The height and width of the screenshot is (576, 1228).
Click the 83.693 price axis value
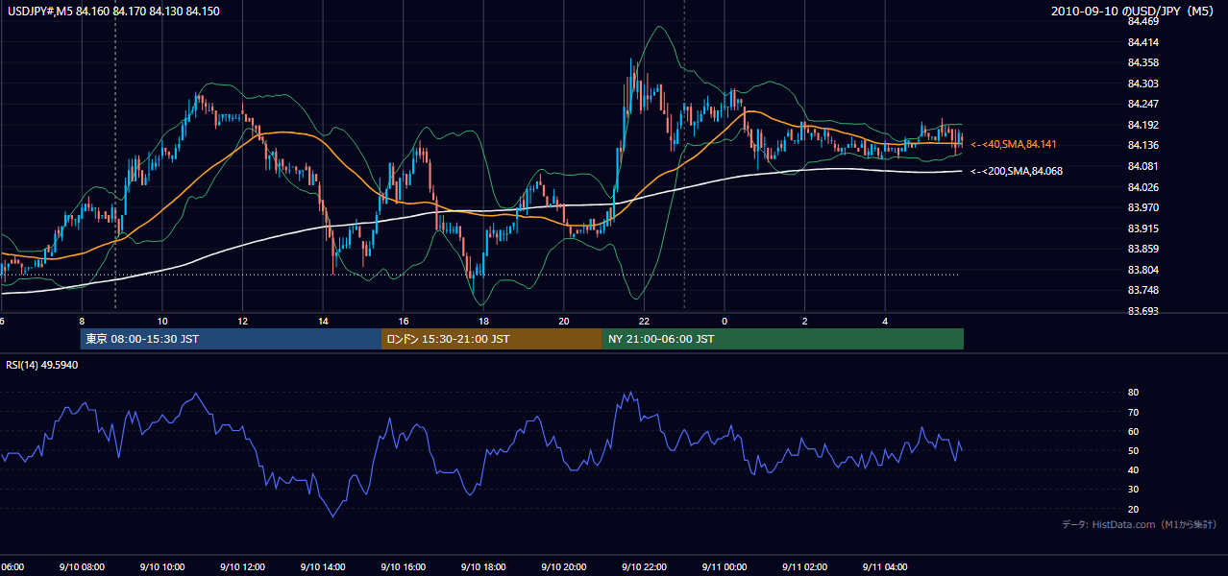click(x=1142, y=311)
